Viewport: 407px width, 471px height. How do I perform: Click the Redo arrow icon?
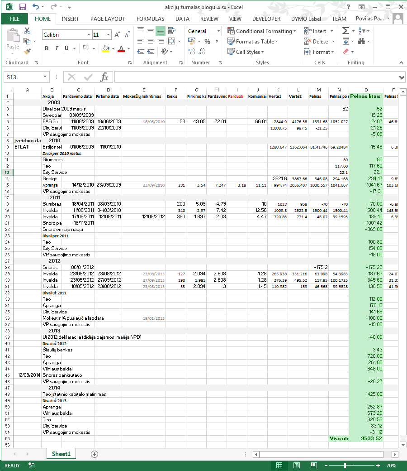(54, 7)
